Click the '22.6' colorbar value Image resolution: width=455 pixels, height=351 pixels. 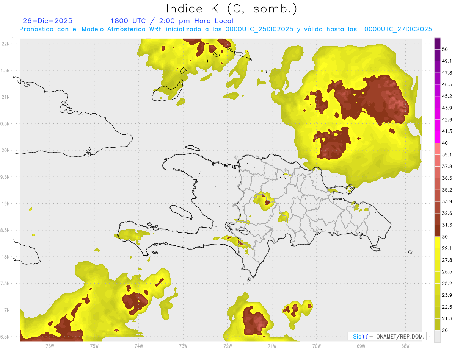[x=447, y=307]
